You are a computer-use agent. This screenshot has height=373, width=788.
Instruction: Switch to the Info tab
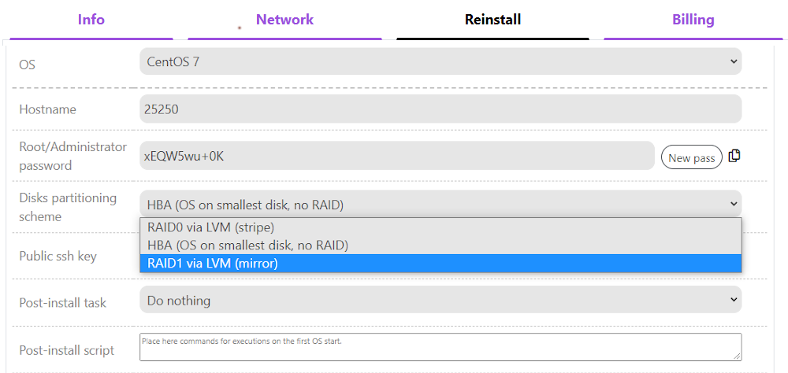91,20
